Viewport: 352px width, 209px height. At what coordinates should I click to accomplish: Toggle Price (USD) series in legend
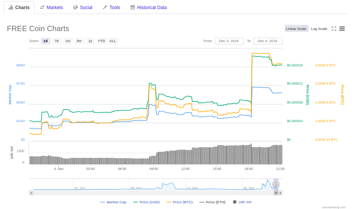146,202
